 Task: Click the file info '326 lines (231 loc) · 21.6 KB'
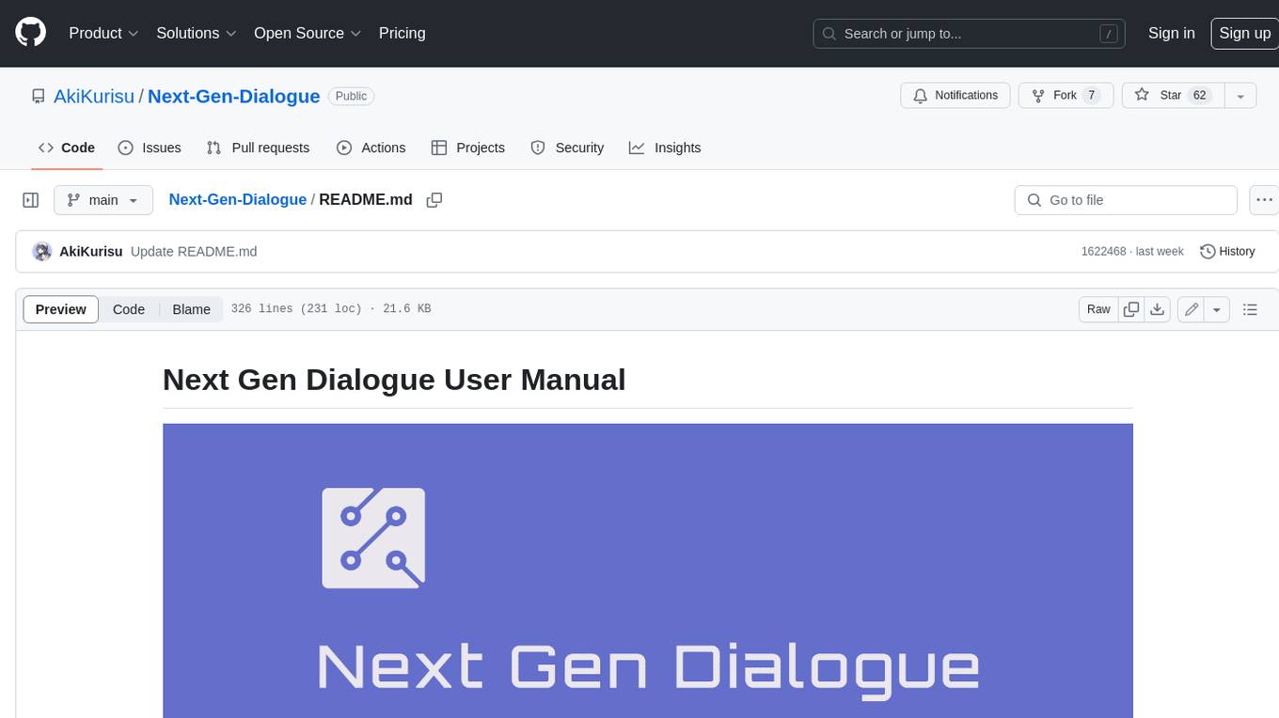[x=331, y=309]
